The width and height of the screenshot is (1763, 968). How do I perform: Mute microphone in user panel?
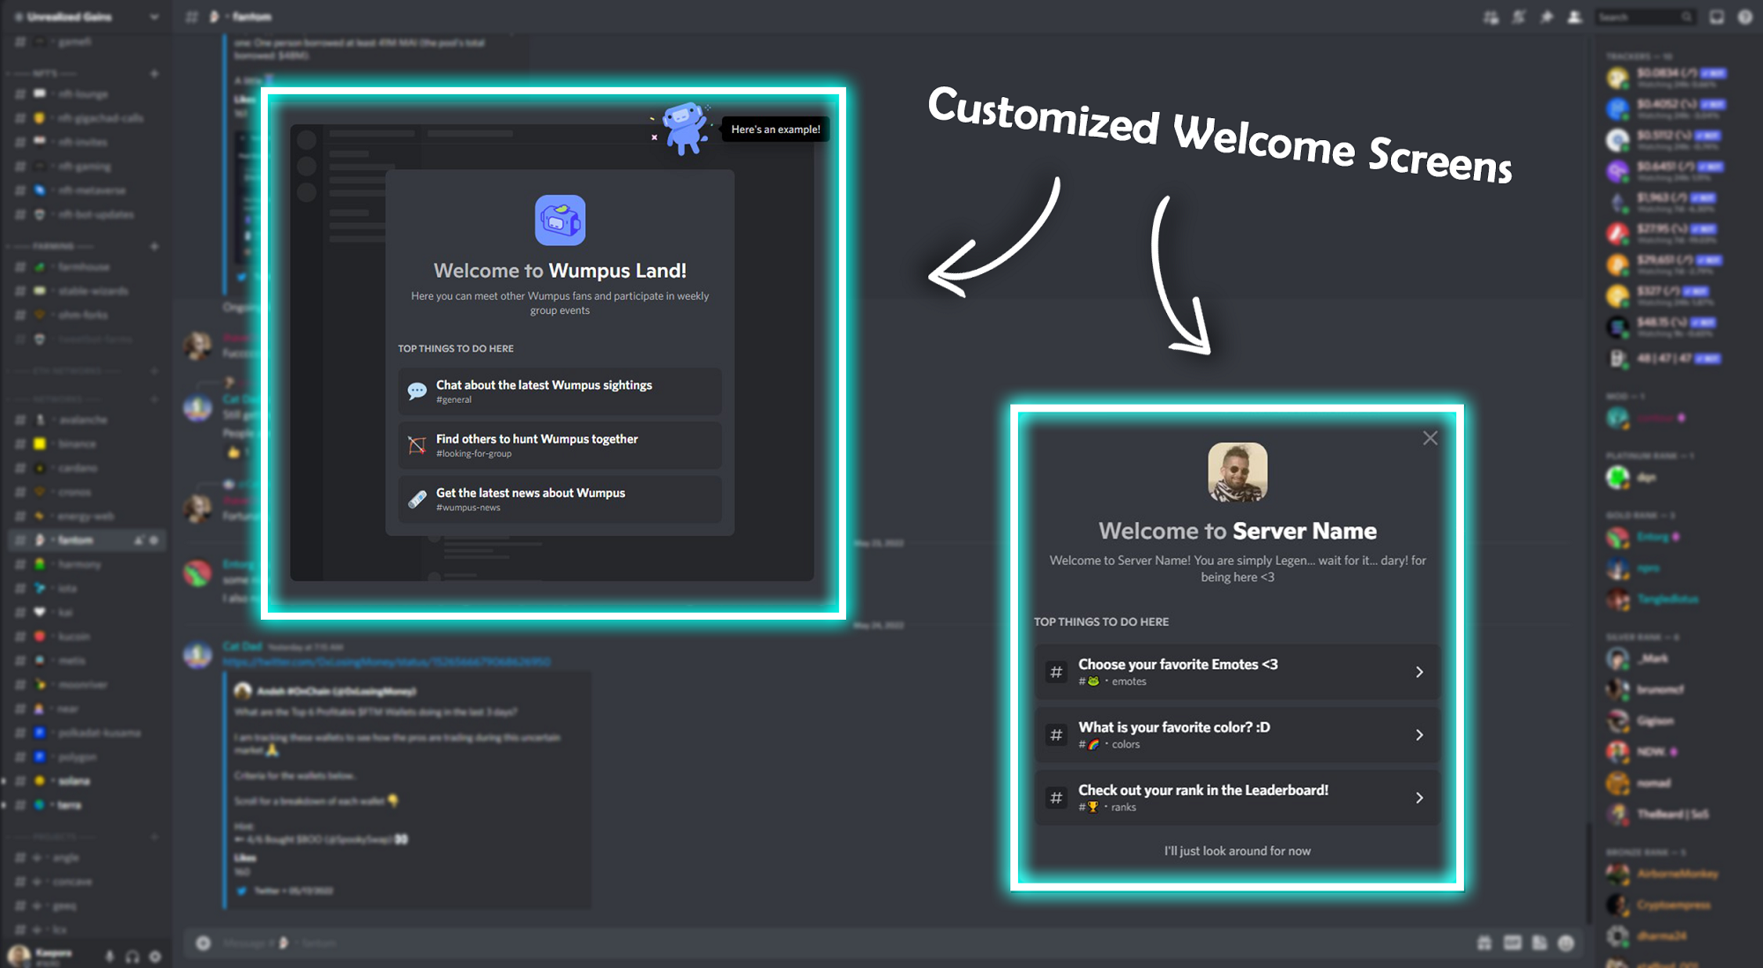[109, 957]
